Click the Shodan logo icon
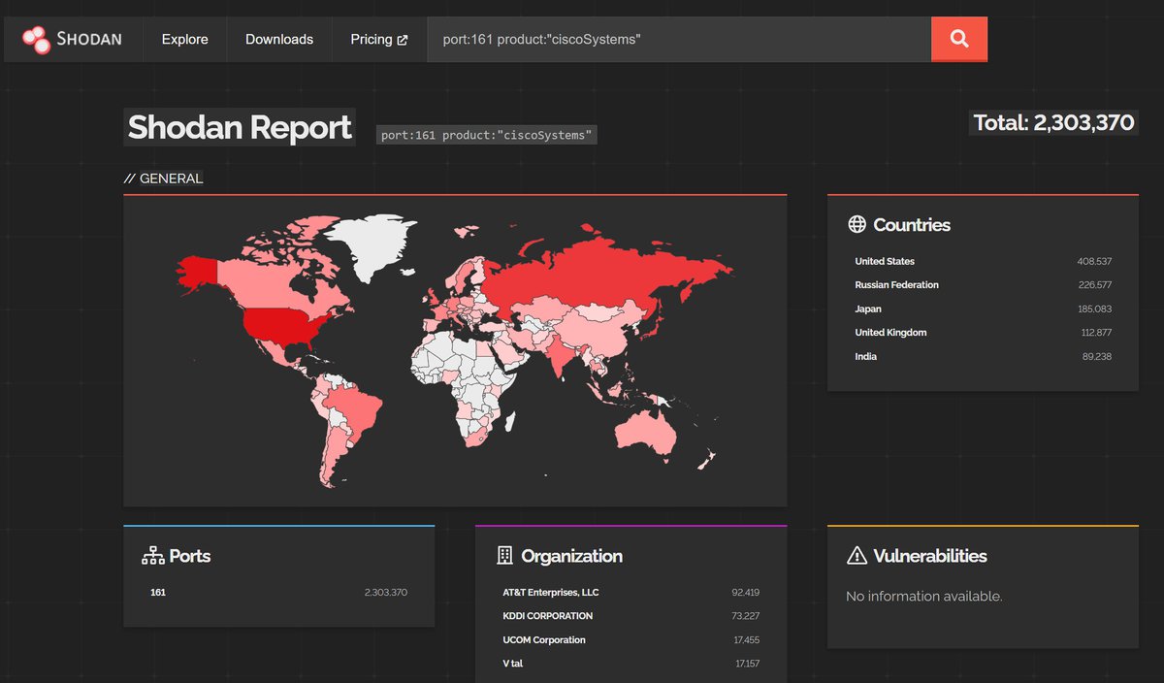Viewport: 1164px width, 683px height. (37, 39)
